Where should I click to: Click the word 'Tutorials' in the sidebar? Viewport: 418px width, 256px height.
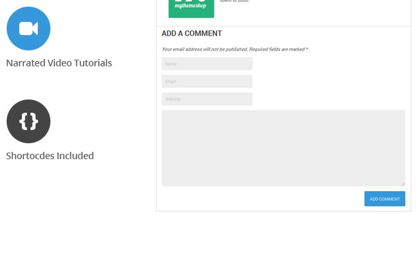coord(93,63)
